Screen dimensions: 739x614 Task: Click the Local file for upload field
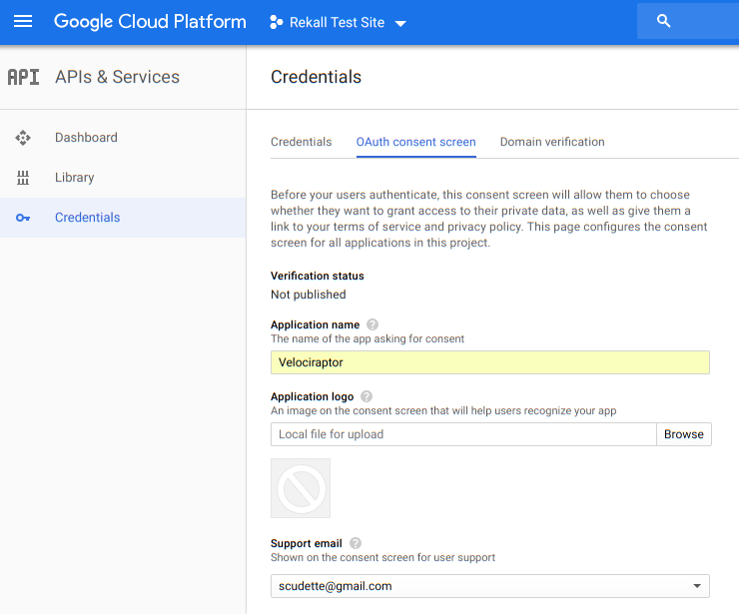[462, 434]
